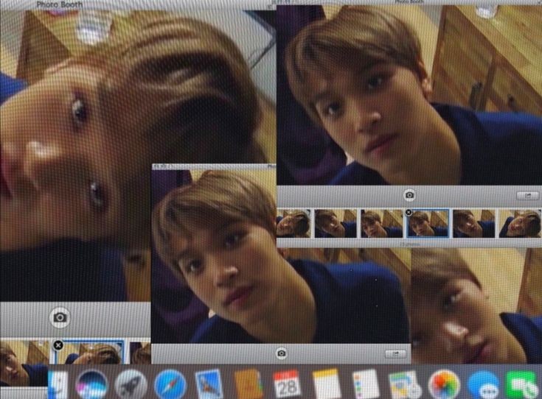Viewport: 542px width, 399px height.
Task: Open Finder from the Dock
Action: tap(58, 384)
